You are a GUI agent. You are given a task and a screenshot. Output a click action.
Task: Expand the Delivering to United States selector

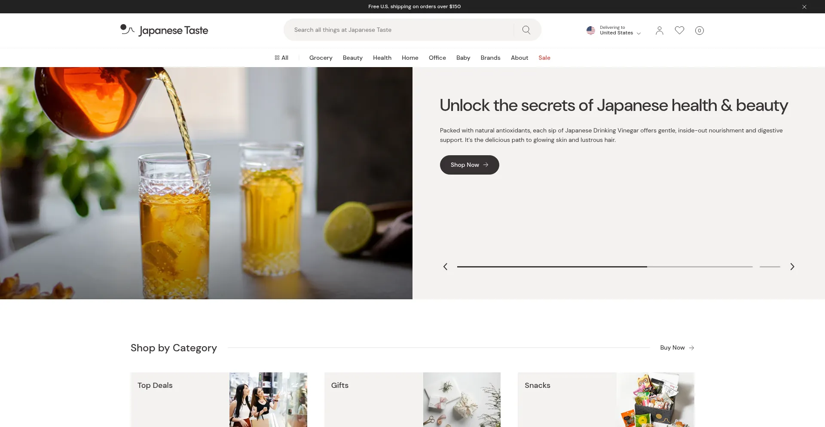pos(614,31)
